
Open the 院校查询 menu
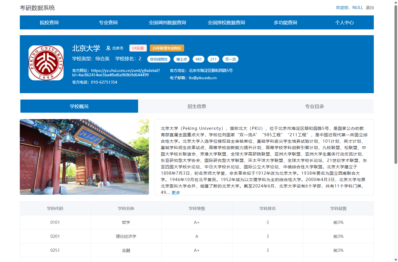[x=49, y=22]
